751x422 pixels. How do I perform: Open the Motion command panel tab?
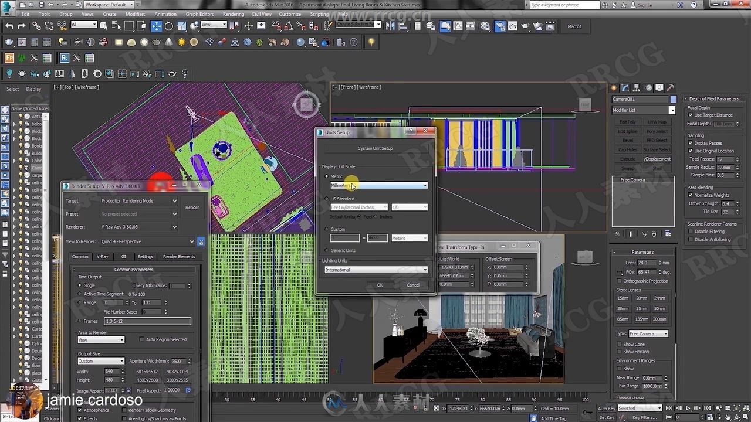coord(648,87)
